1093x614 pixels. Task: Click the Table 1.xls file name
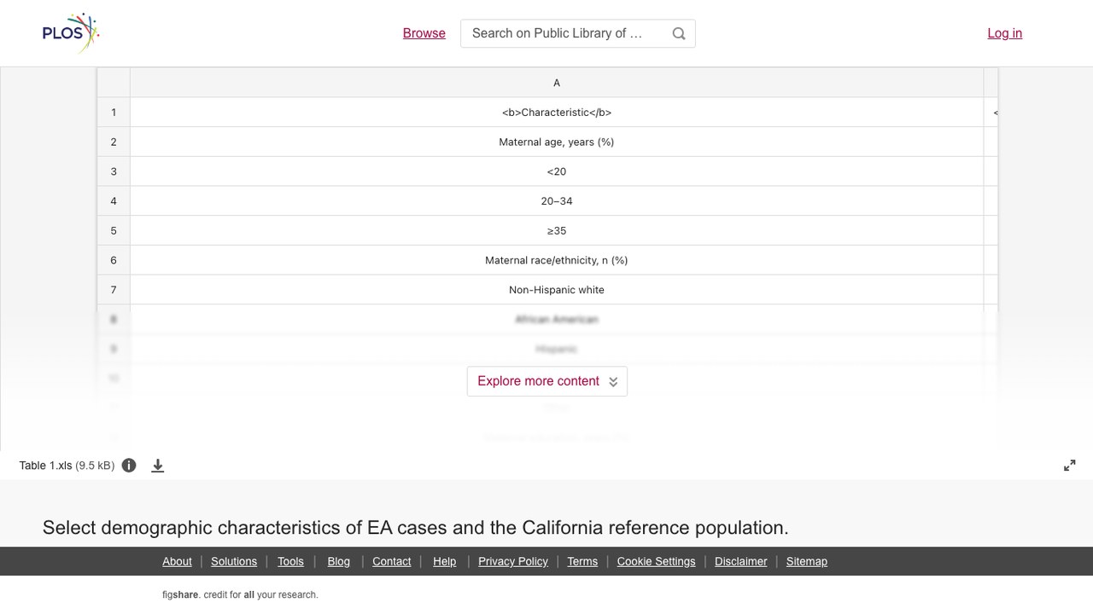pyautogui.click(x=46, y=466)
